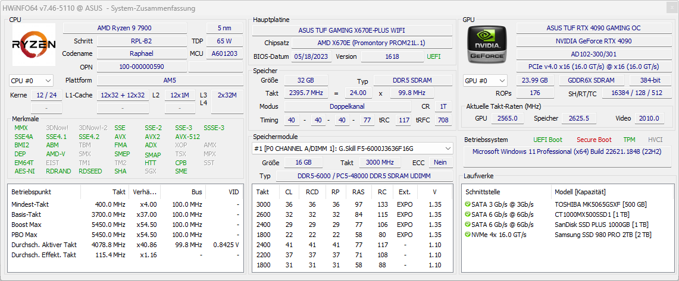
Task: Click the DDR5-6000 / PC5-48000 module type field
Action: coord(364,176)
